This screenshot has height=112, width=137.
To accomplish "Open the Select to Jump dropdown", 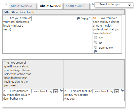I will [x=114, y=5].
